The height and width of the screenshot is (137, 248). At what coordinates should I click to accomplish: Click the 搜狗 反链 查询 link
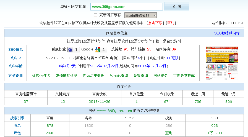click(x=169, y=133)
